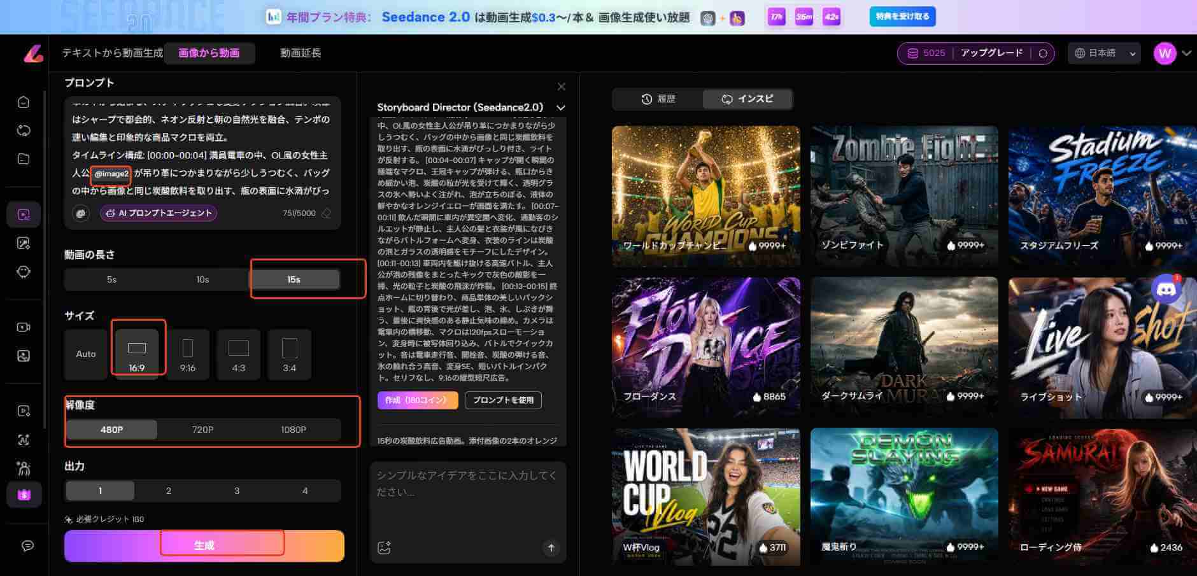This screenshot has width=1197, height=576.
Task: Open ゾンビファイト template thumbnail
Action: 904,196
